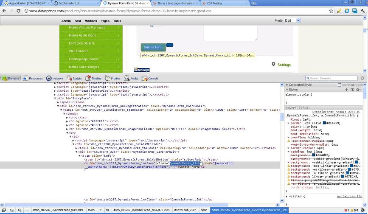The width and height of the screenshot is (368, 214).
Task: Open the Admin menu
Action: 66,21
